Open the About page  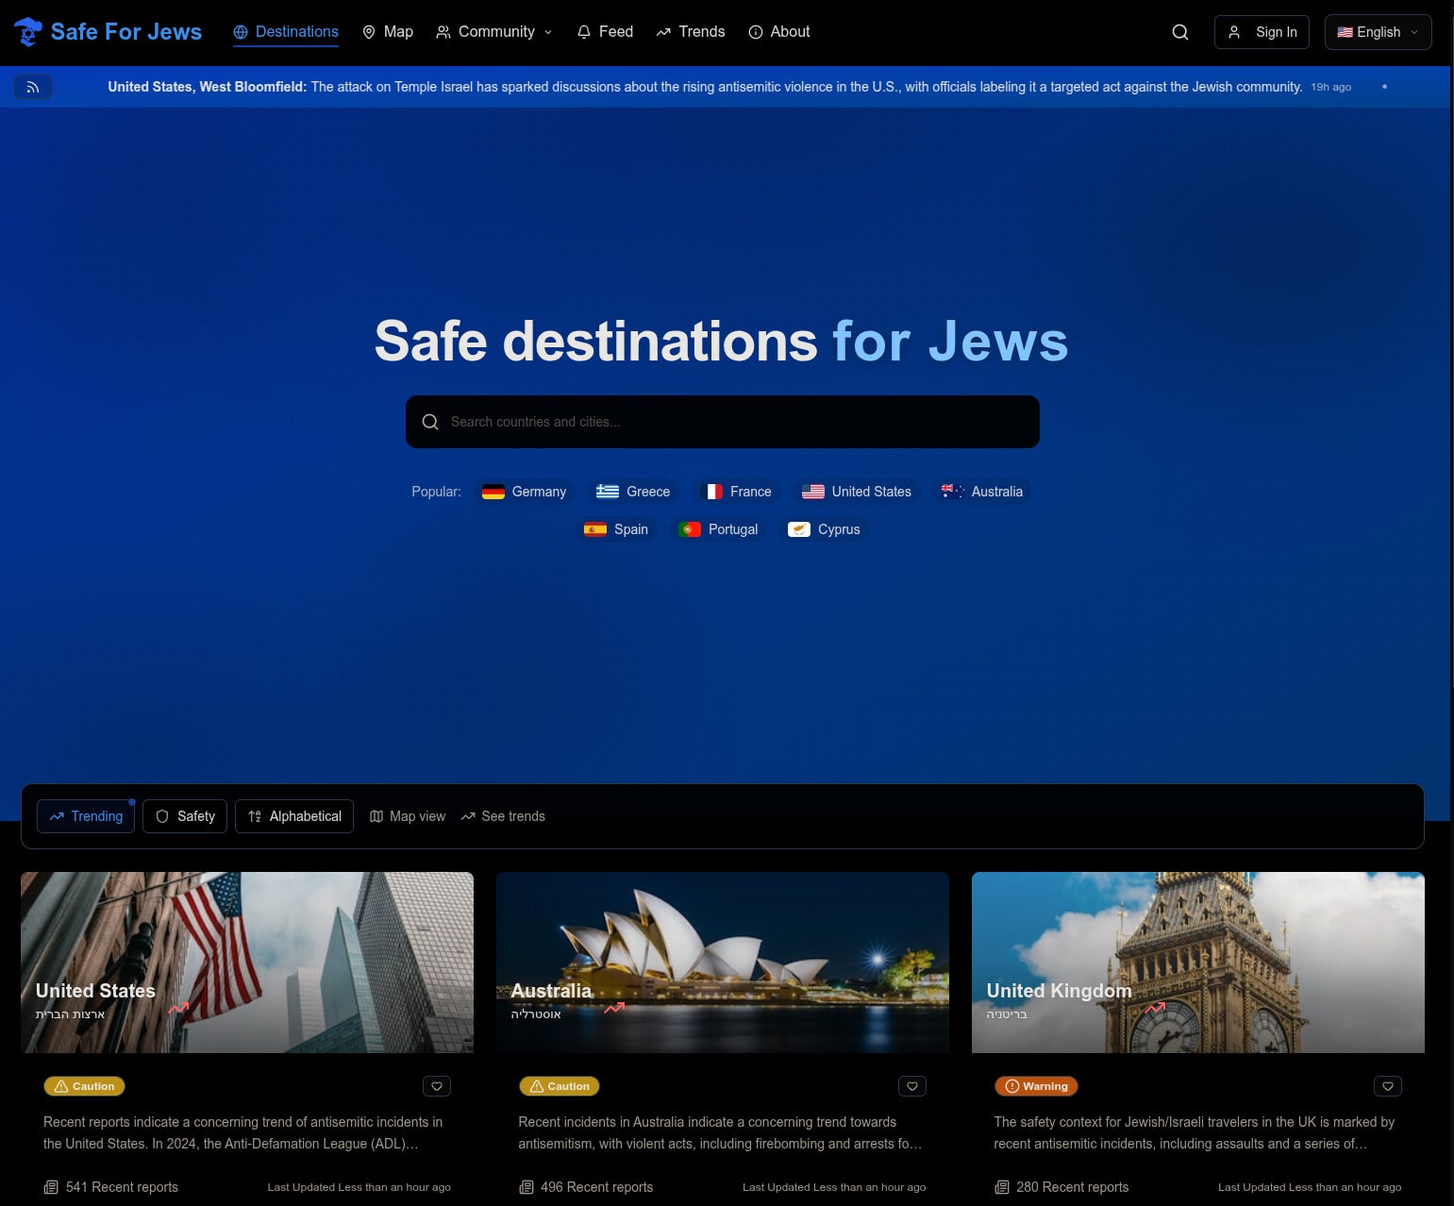[x=779, y=32]
